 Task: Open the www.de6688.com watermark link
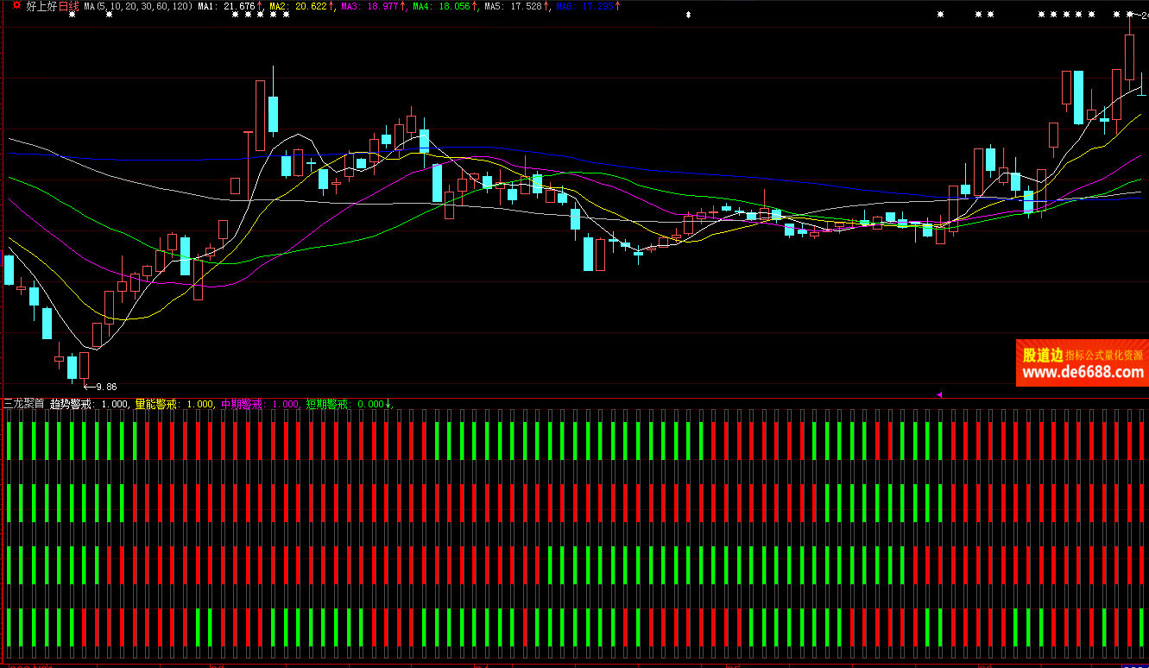pos(1083,373)
